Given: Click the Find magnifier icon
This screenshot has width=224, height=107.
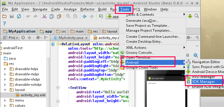Looking at the screenshot, I should (68, 16).
